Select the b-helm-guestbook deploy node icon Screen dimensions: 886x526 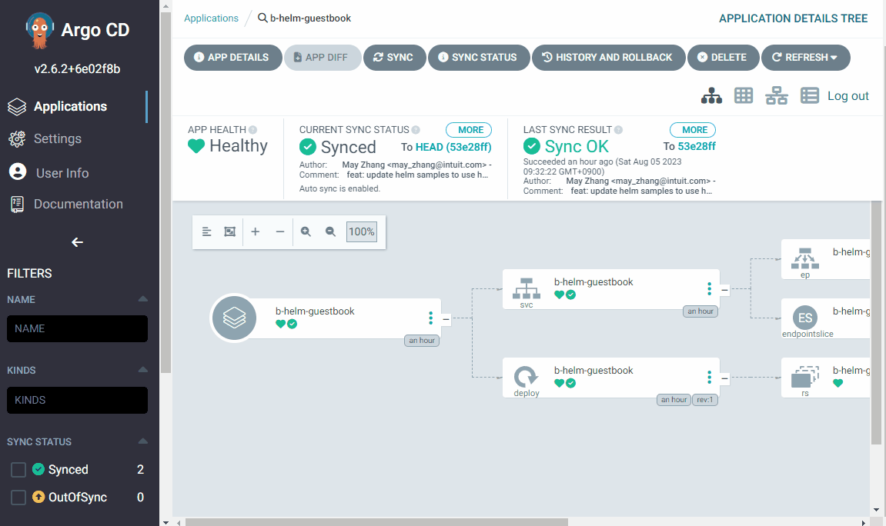click(x=526, y=377)
